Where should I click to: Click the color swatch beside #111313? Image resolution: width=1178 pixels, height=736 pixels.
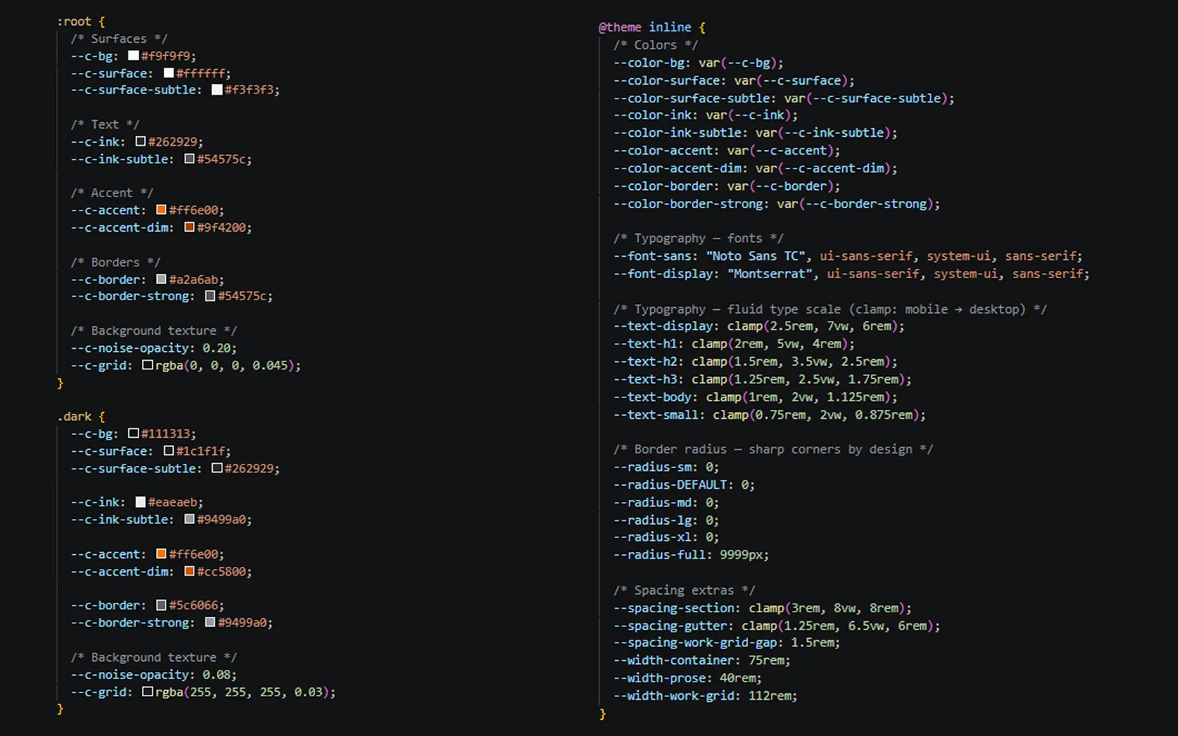coord(133,434)
